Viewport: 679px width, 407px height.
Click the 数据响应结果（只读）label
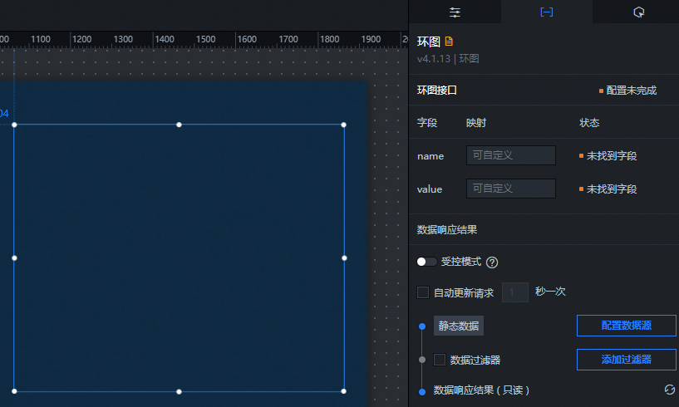[x=481, y=390]
